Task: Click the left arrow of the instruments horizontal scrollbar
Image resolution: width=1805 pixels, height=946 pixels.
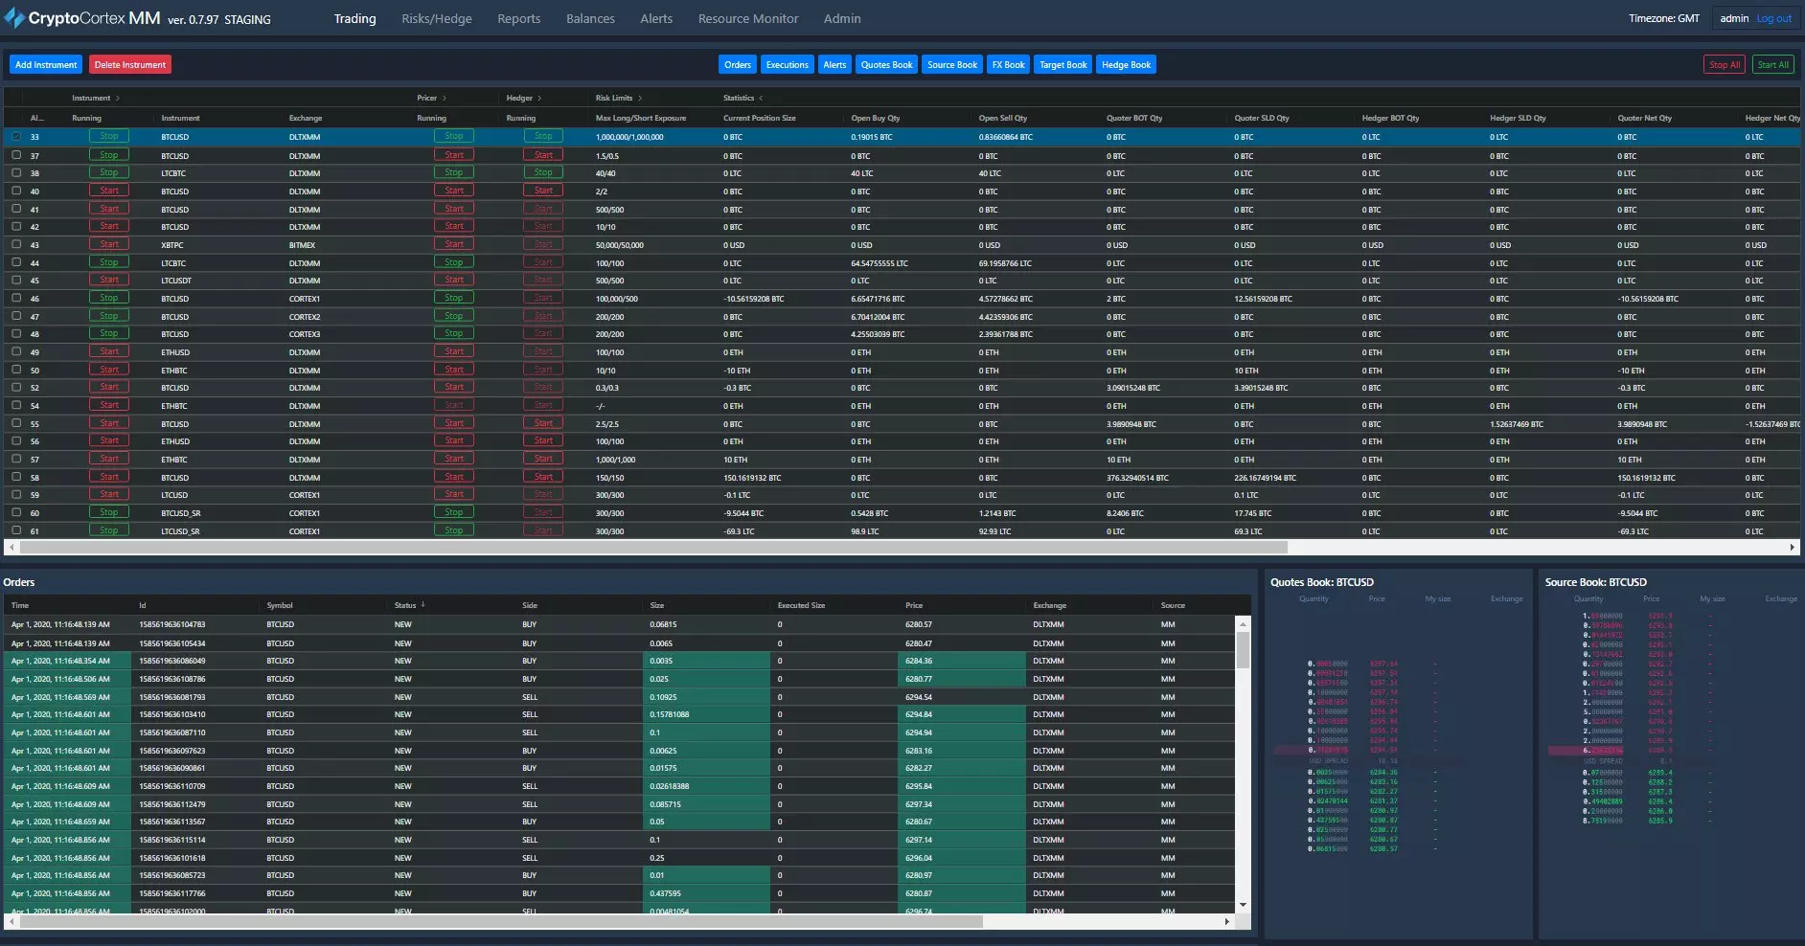Action: (11, 548)
